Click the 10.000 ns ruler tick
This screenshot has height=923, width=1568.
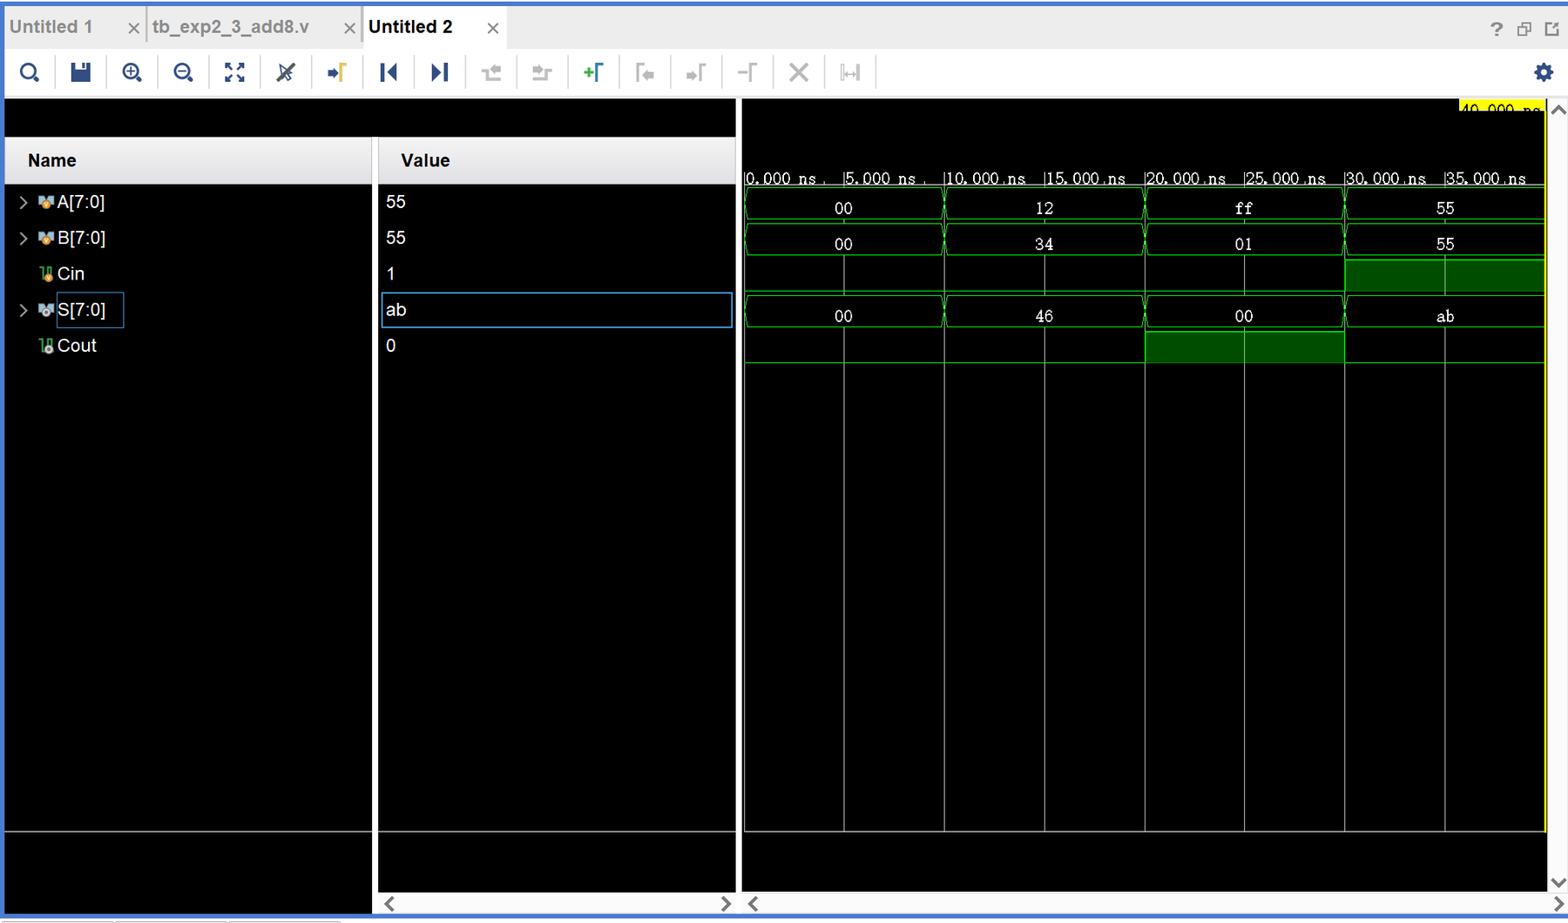click(984, 179)
